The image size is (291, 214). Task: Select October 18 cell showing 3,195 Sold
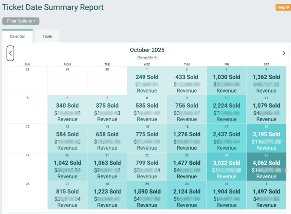point(266,138)
